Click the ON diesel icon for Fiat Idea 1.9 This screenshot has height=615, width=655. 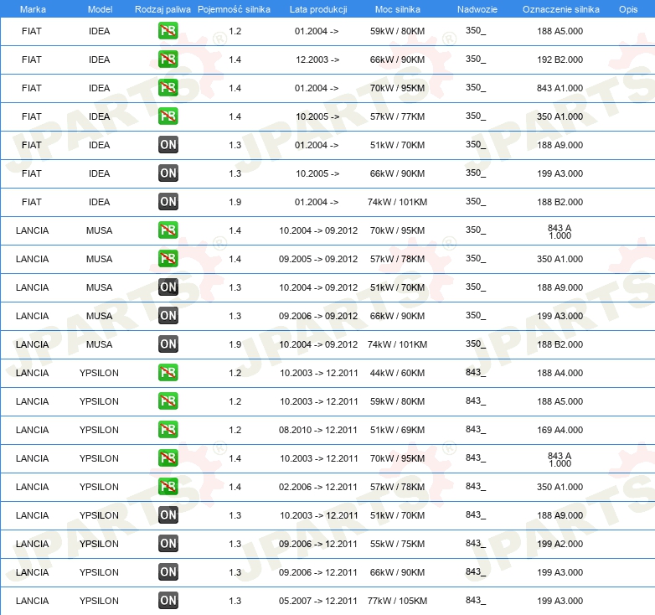coord(168,202)
